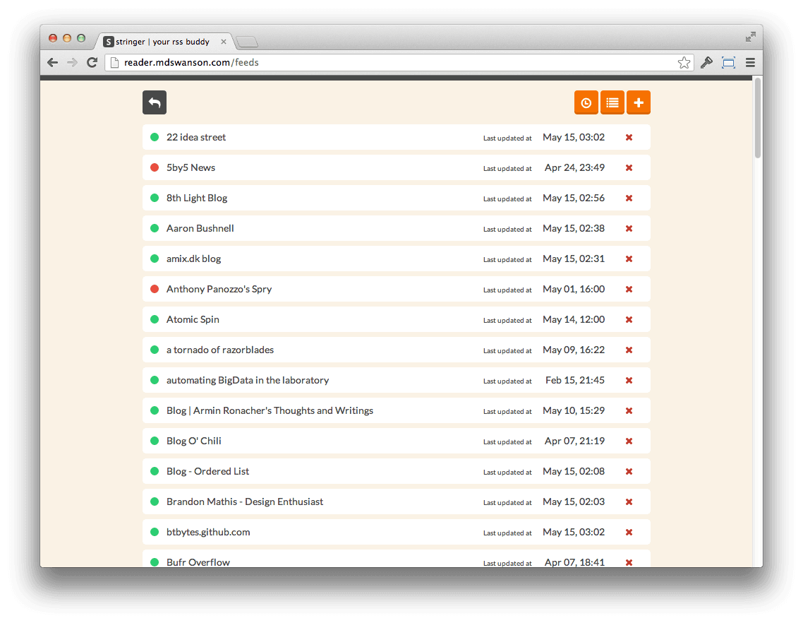Click the back arrow button in Stringer
Image resolution: width=803 pixels, height=623 pixels.
pos(154,103)
